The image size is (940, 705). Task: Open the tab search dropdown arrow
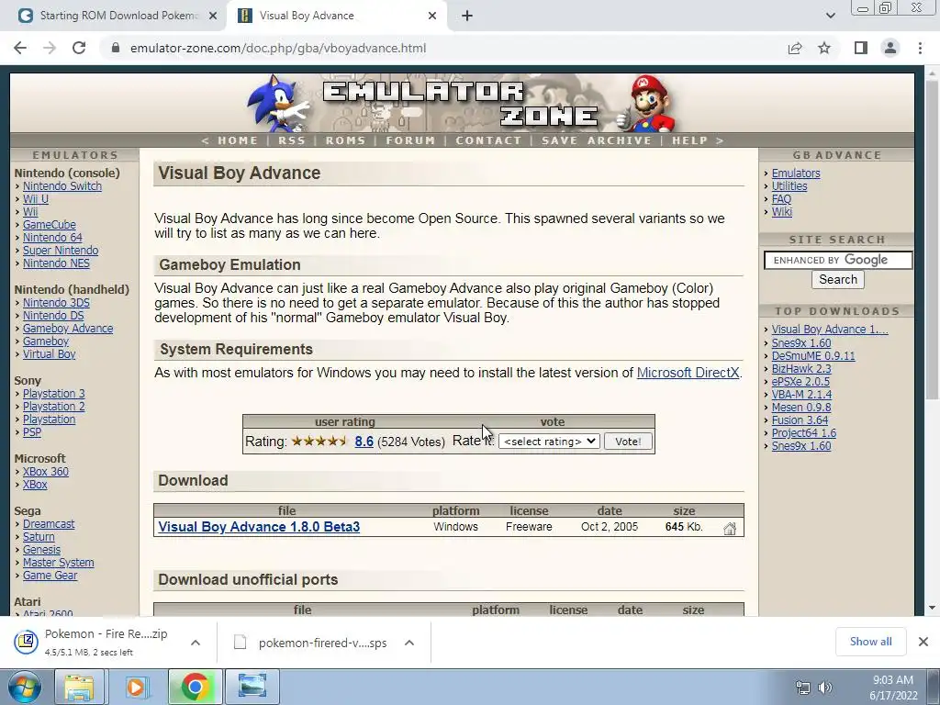click(x=830, y=16)
